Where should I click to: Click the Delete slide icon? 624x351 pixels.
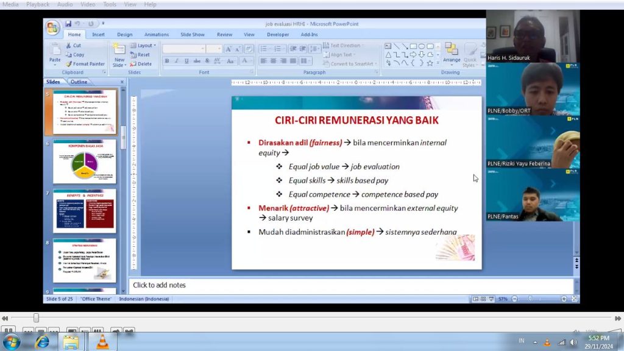[x=141, y=64]
